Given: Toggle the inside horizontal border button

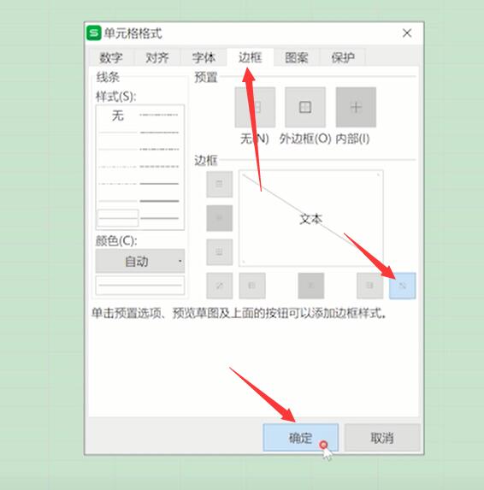Looking at the screenshot, I should 220,218.
